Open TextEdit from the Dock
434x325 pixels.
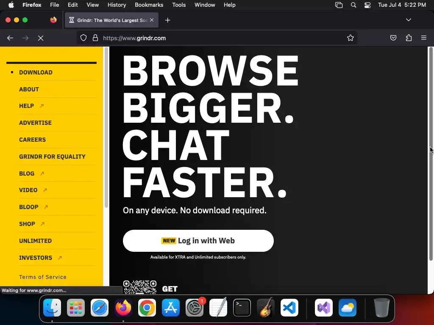pyautogui.click(x=218, y=308)
